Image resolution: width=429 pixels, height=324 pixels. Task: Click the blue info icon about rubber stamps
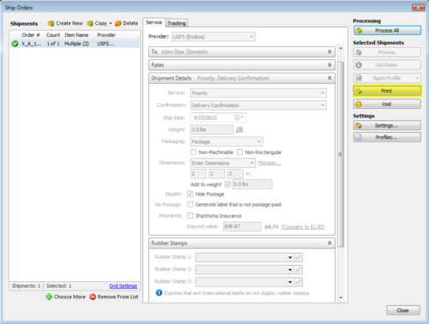[159, 293]
